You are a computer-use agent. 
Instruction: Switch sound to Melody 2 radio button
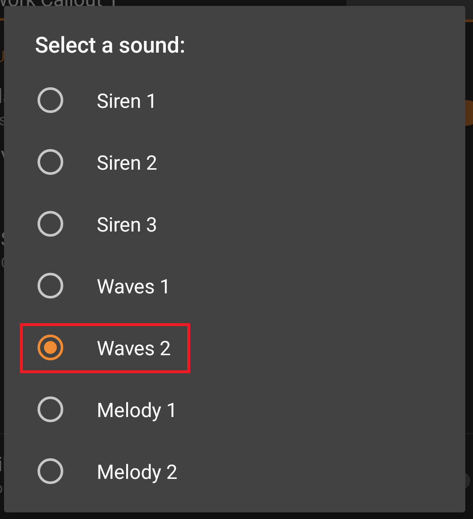(50, 471)
